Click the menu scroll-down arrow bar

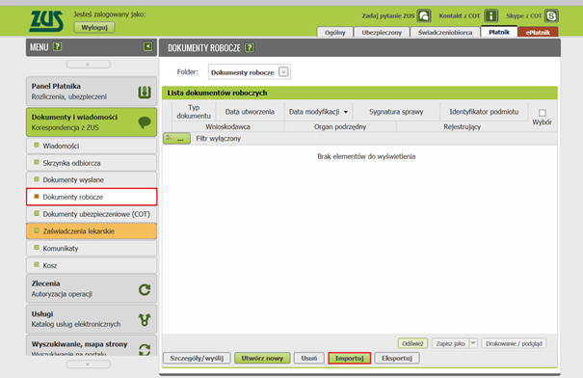(89, 364)
